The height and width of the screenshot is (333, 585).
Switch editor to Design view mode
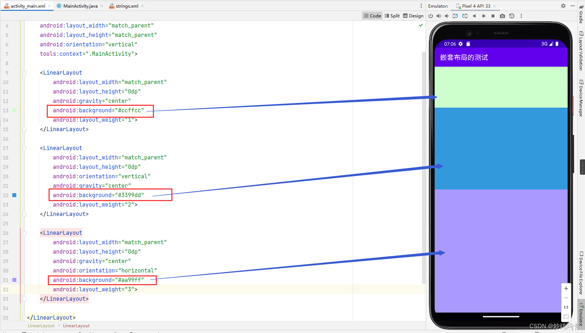tap(413, 16)
